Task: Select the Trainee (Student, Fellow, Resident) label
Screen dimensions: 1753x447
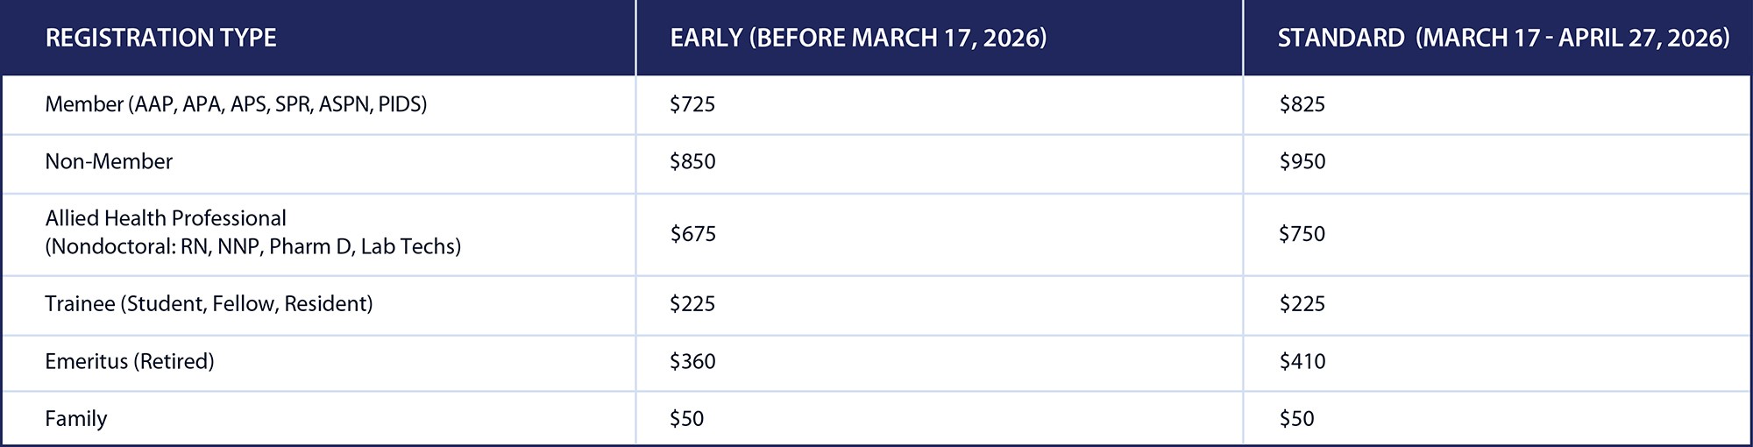Action: point(209,303)
